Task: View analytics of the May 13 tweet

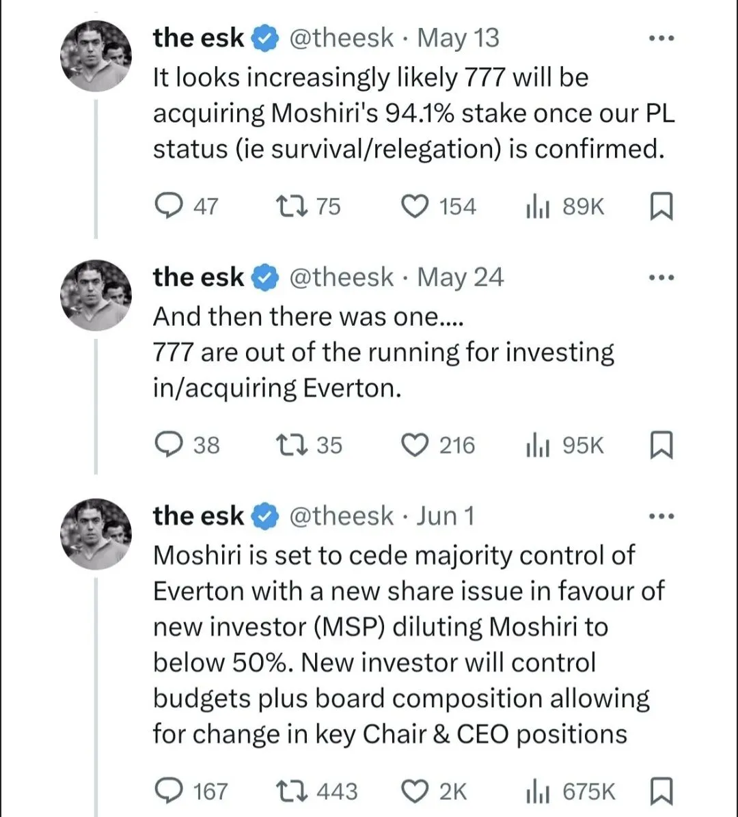Action: 537,206
